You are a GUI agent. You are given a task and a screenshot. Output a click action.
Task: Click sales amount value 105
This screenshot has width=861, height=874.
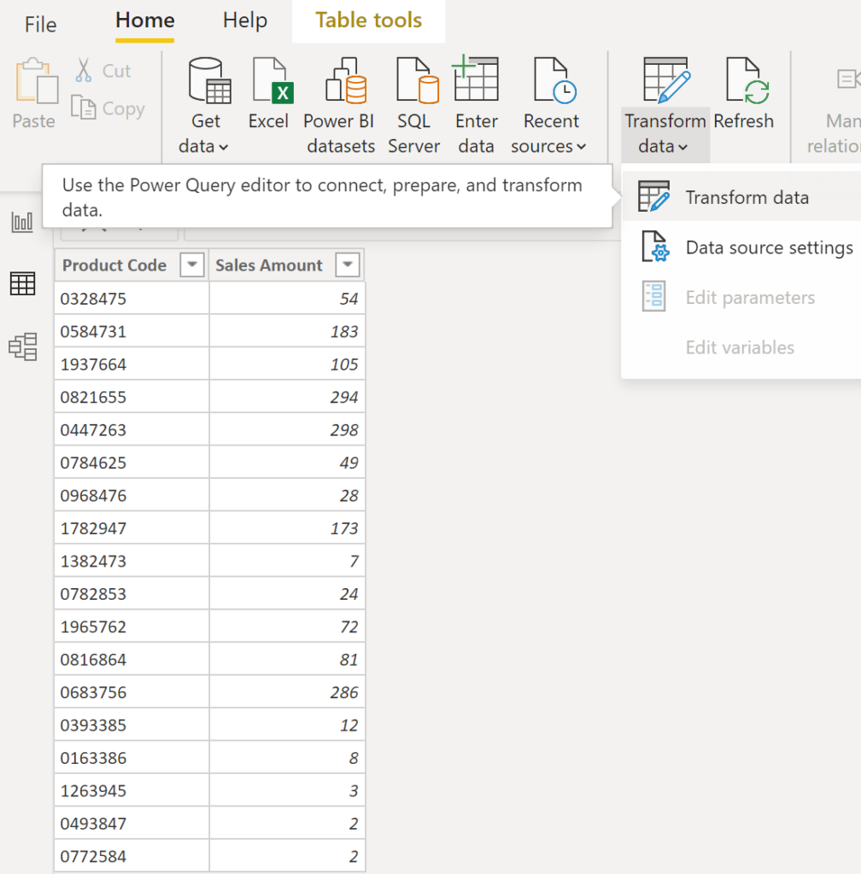pos(344,364)
